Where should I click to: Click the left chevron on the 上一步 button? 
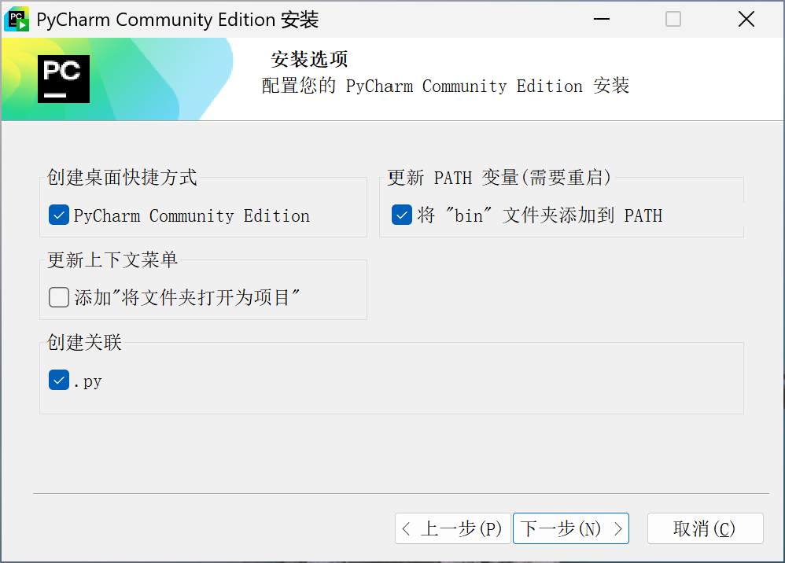[407, 528]
